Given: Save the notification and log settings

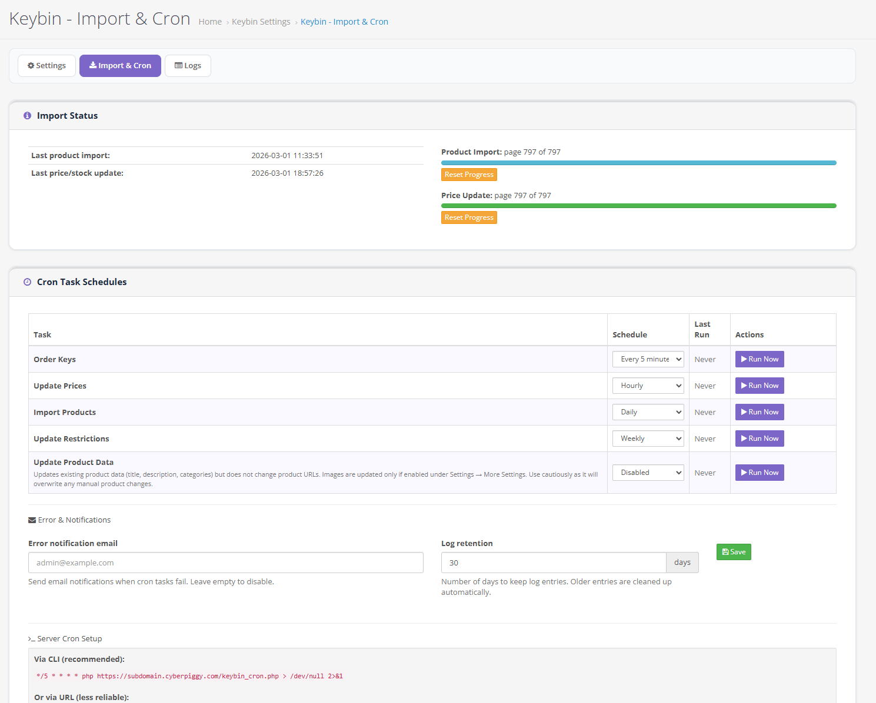Looking at the screenshot, I should 733,552.
